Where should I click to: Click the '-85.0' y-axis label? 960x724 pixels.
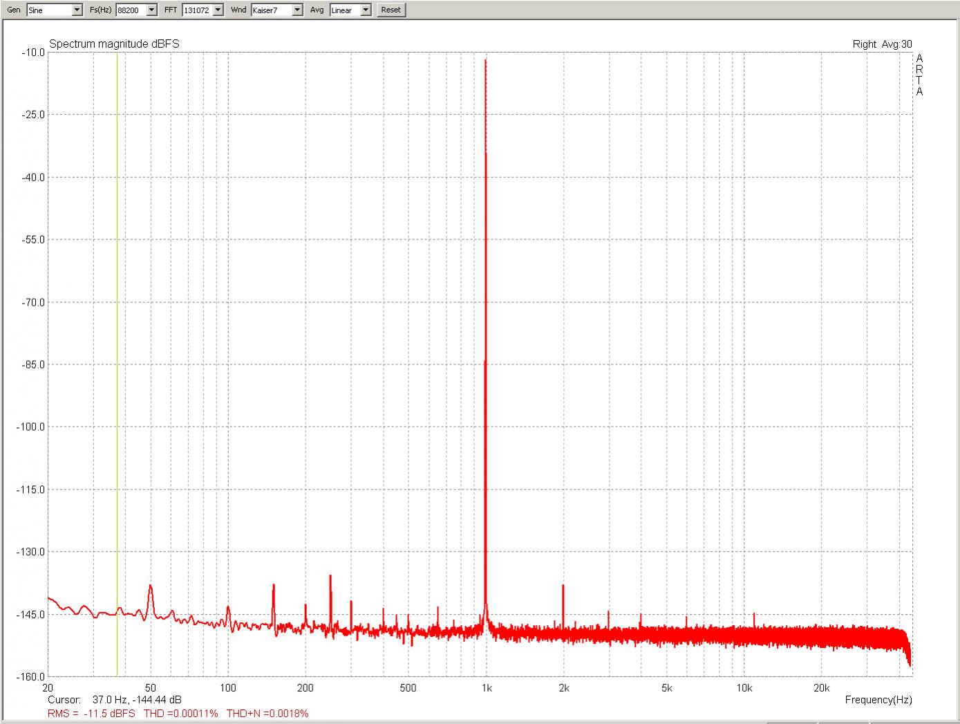33,364
